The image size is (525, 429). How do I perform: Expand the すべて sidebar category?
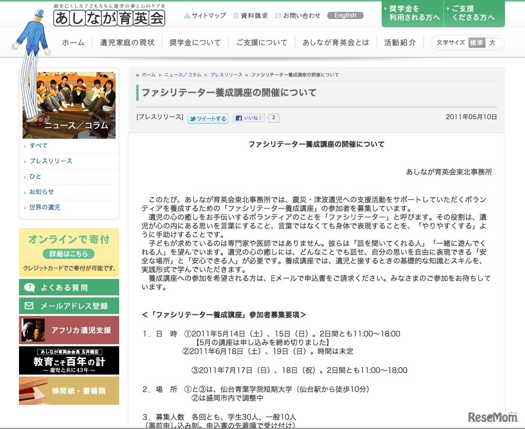(x=39, y=145)
